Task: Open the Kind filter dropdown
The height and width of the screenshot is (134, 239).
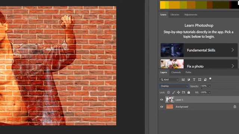Action: tap(169, 80)
